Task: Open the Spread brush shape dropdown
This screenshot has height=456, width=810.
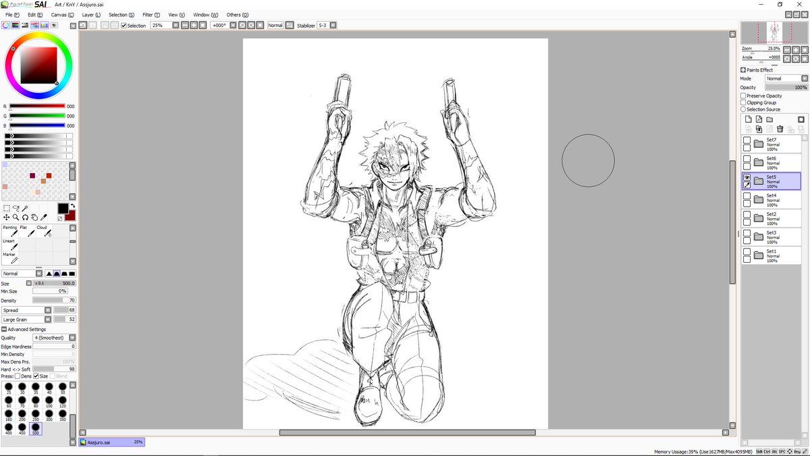Action: pos(48,310)
